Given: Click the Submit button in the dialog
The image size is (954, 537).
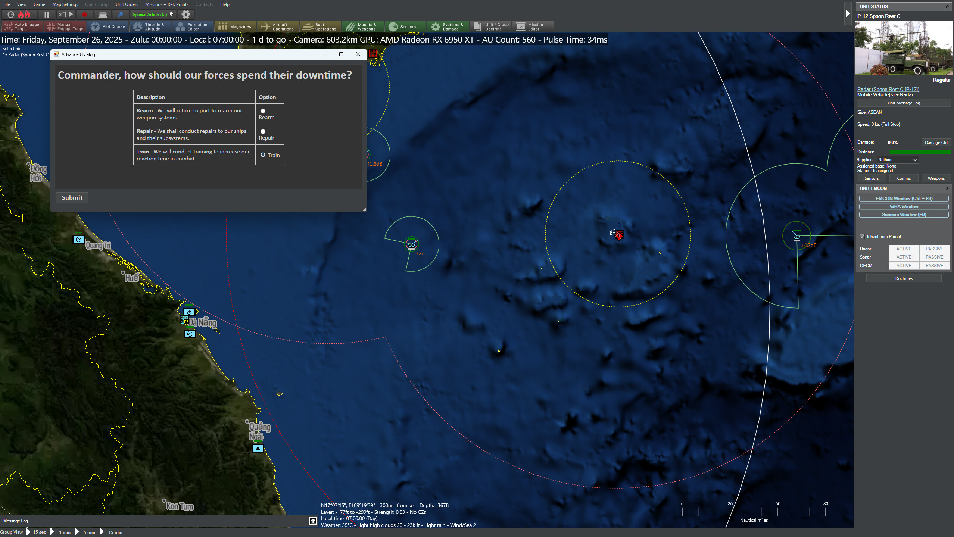Looking at the screenshot, I should [x=72, y=197].
